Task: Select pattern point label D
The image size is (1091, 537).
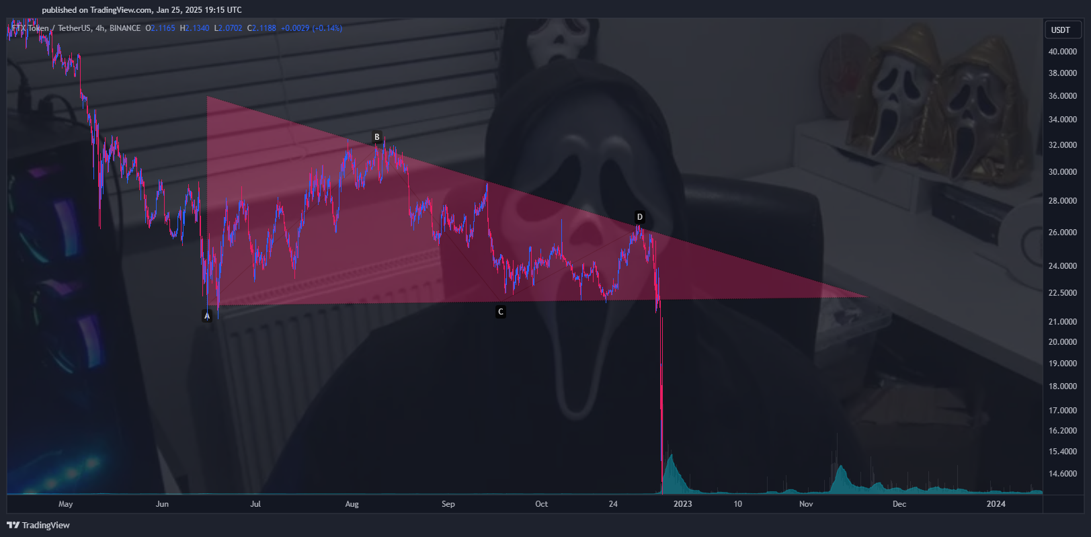Action: tap(640, 217)
